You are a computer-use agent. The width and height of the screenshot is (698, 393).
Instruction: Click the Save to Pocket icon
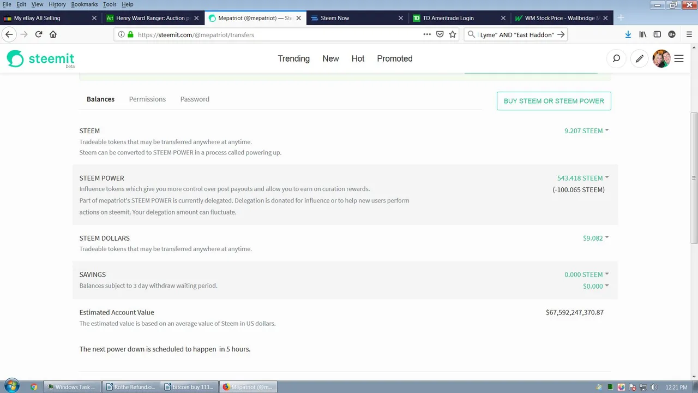[x=440, y=34]
